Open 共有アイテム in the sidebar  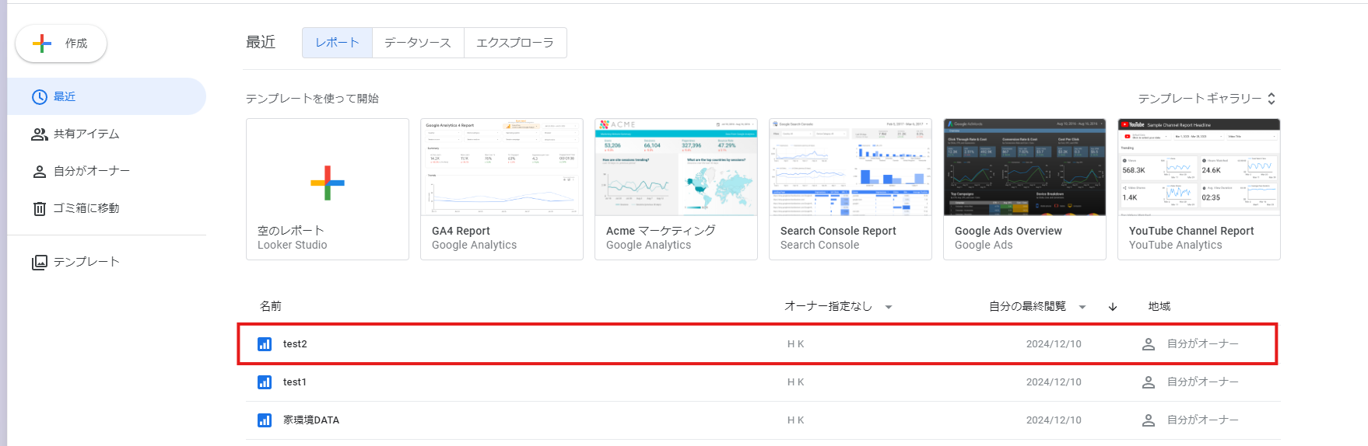107,134
